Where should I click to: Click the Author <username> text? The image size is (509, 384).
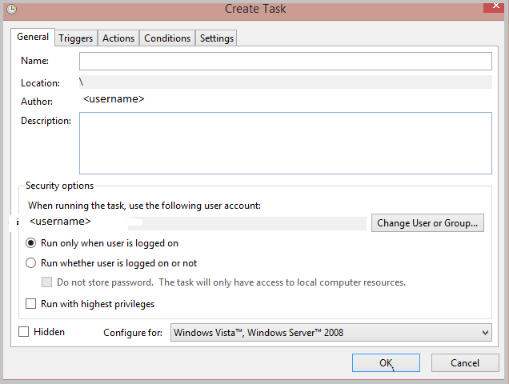pos(114,98)
